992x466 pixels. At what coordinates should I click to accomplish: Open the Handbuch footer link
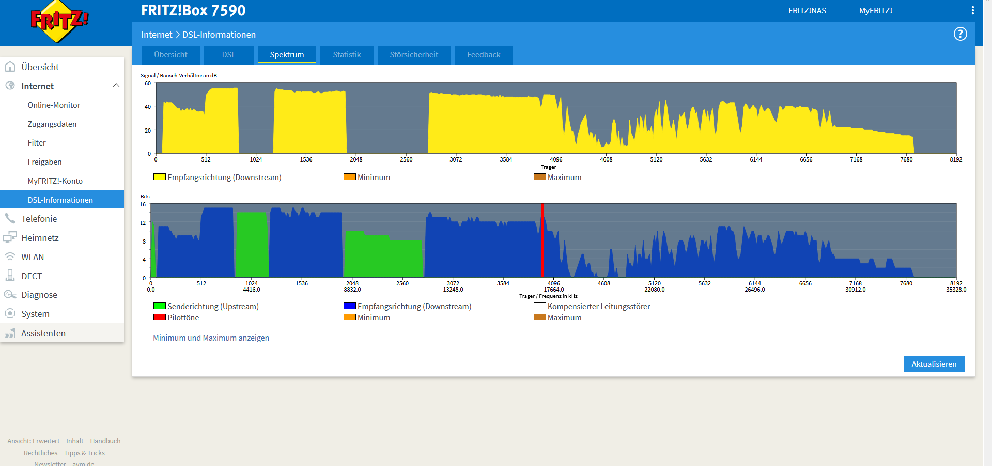tap(105, 441)
